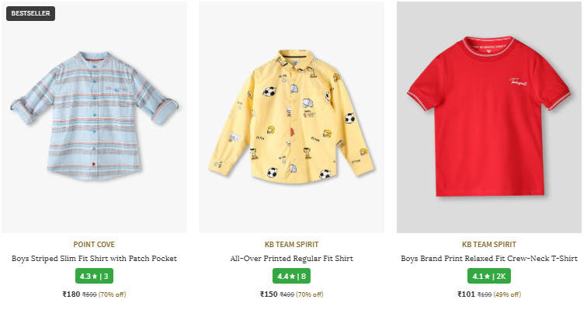Screen dimensions: 587x317
Task: Click the 4.3 star rating badge
Action: pos(94,276)
